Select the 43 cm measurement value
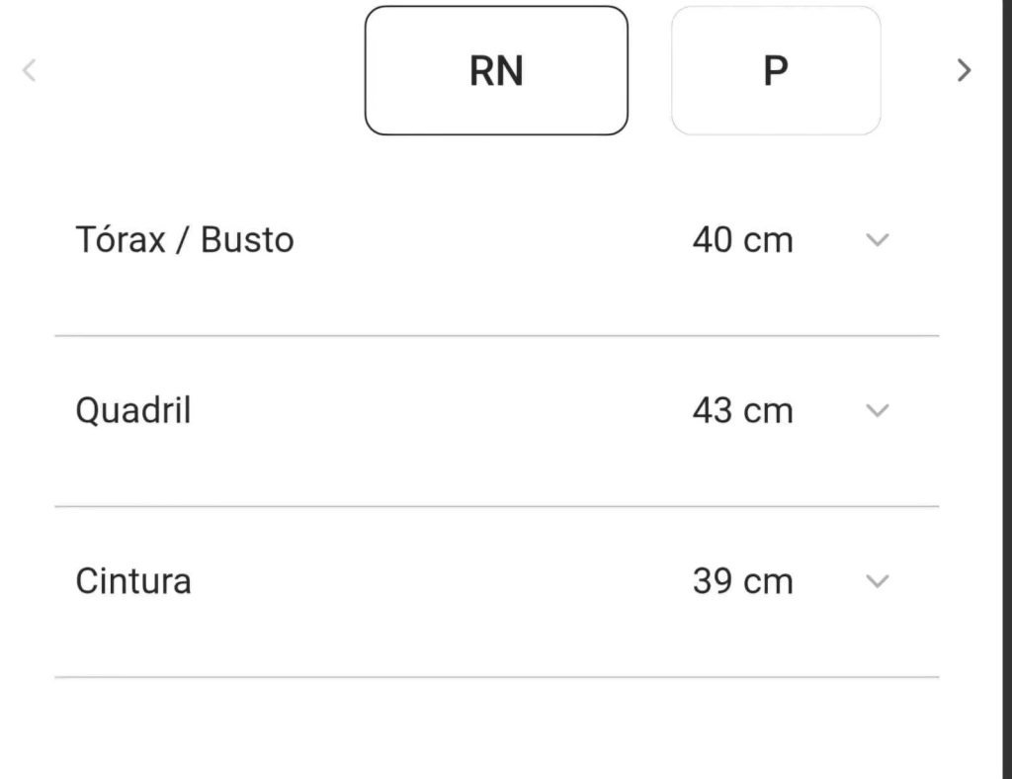Screen dimensions: 1012x779 tap(743, 410)
